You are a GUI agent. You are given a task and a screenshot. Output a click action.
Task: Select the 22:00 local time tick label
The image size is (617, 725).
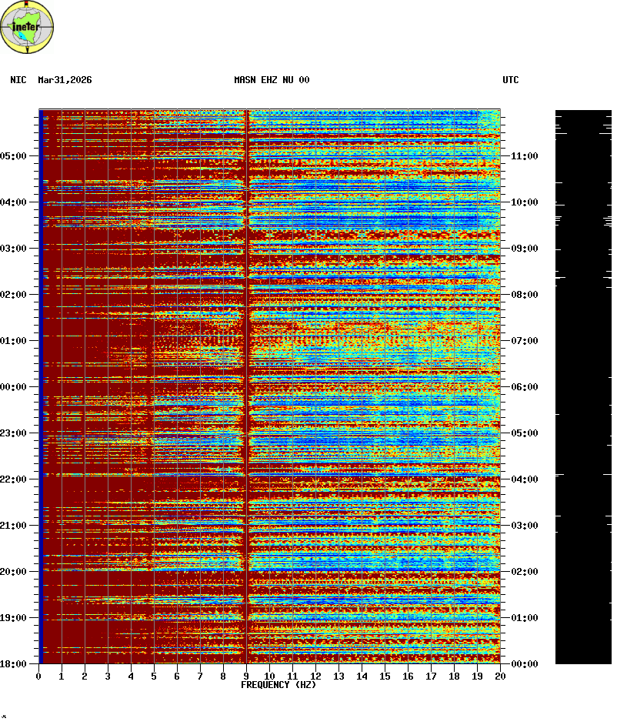pos(13,479)
